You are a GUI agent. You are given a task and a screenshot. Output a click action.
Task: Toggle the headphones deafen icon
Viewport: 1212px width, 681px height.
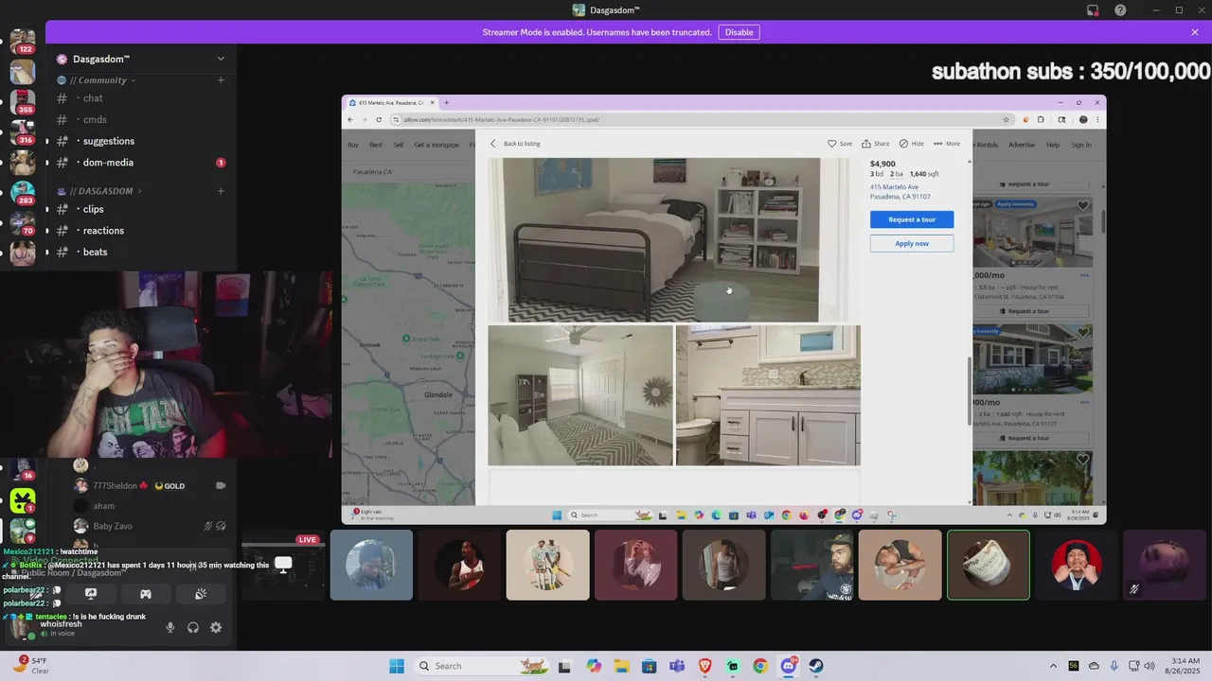193,627
